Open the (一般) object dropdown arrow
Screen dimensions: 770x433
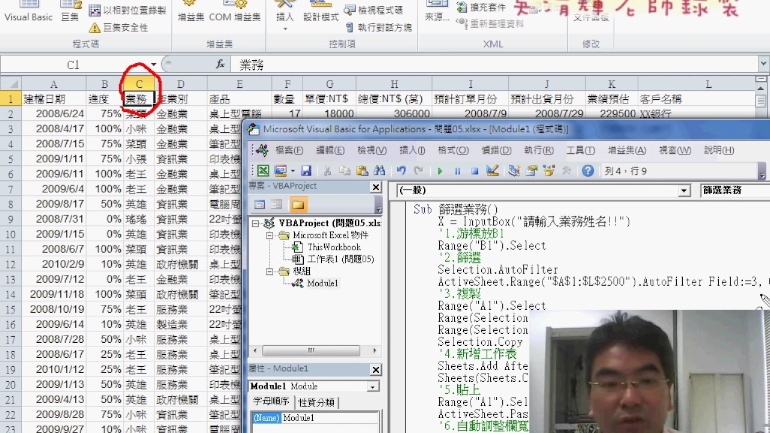point(684,191)
